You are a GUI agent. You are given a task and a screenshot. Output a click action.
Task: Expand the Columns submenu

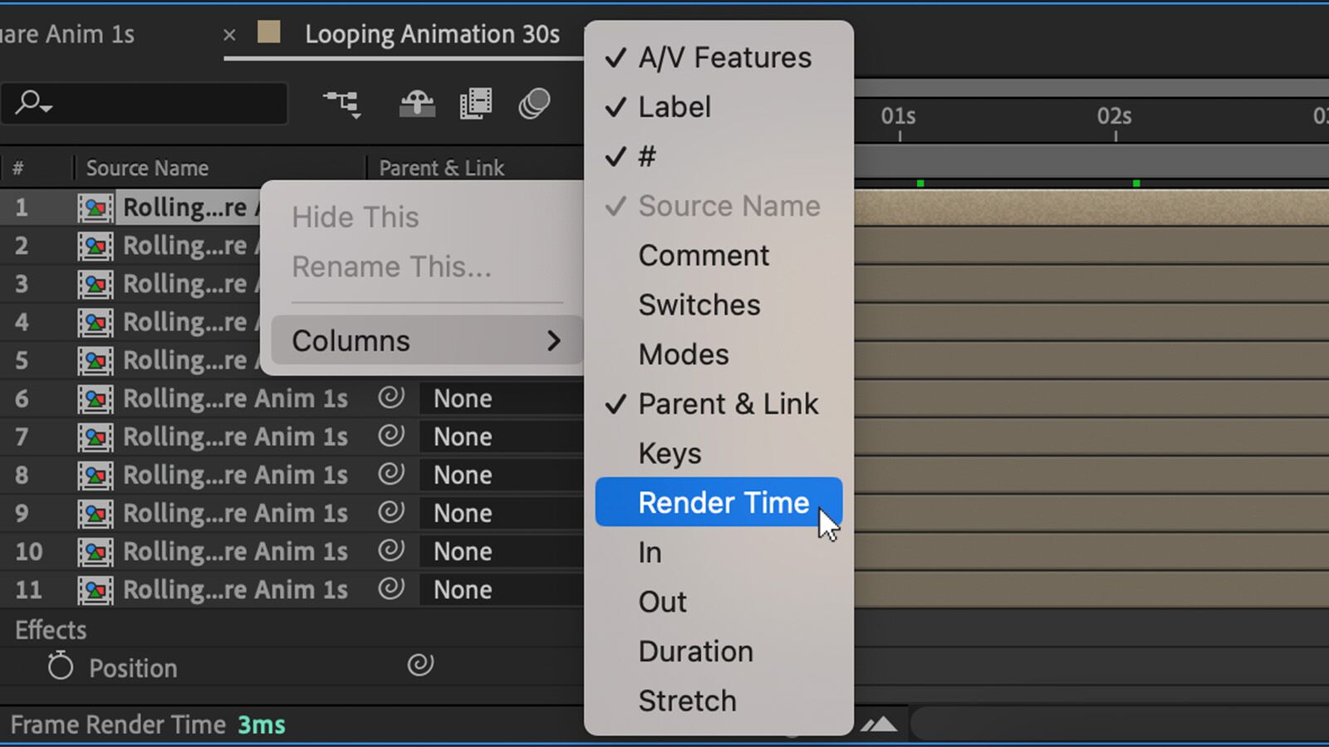point(426,340)
